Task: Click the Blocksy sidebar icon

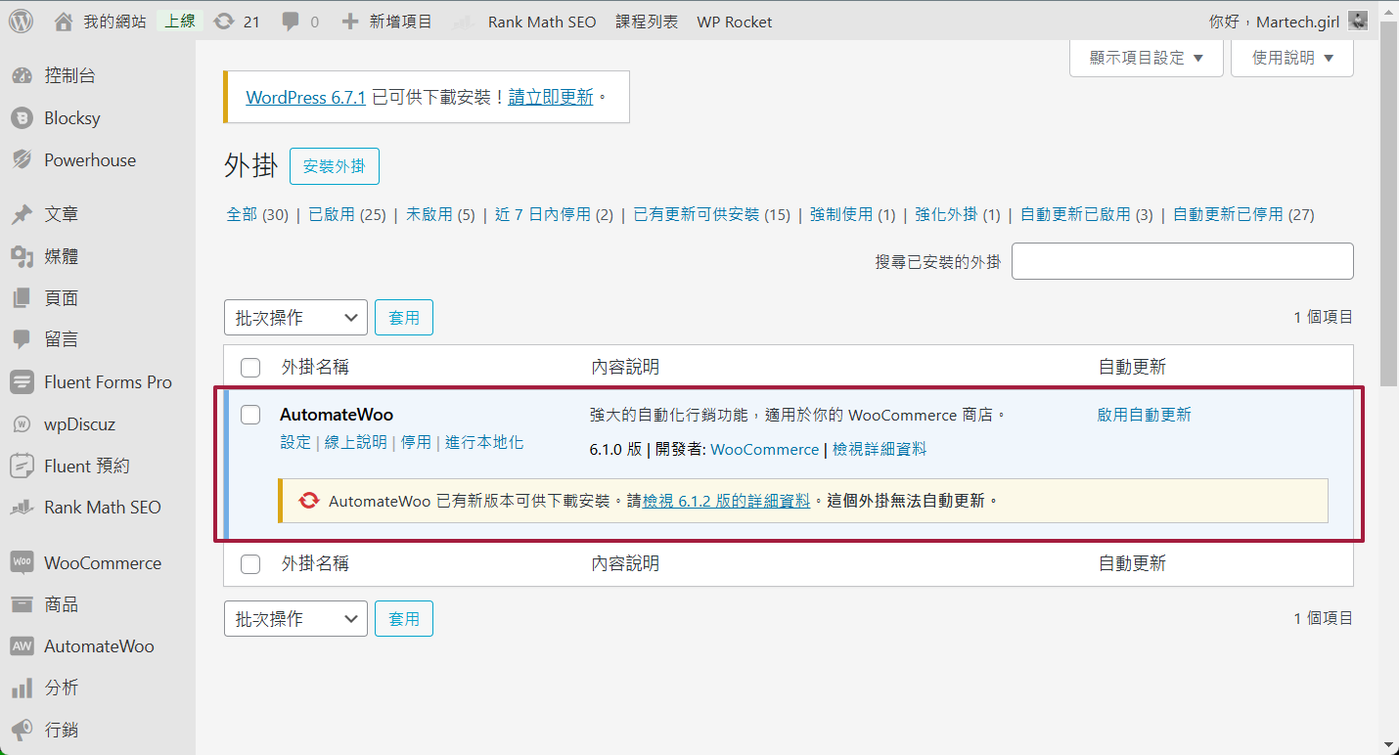Action: 22,118
